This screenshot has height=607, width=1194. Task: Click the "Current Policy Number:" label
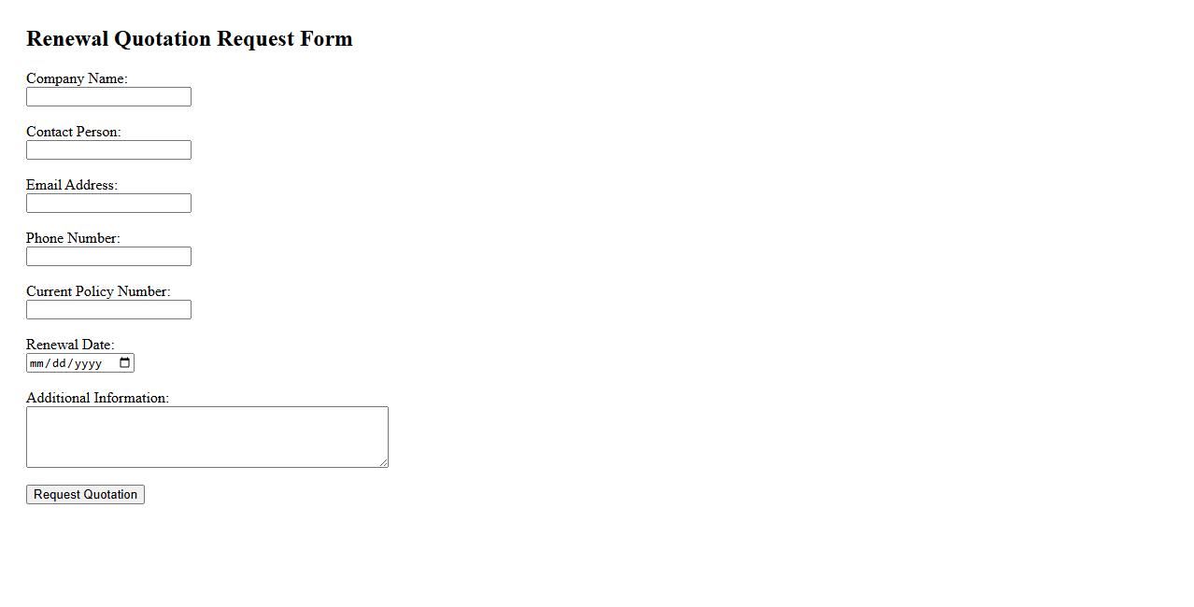[98, 291]
